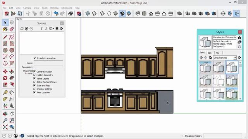Toggle Visible Layers checkbox

click(34, 78)
